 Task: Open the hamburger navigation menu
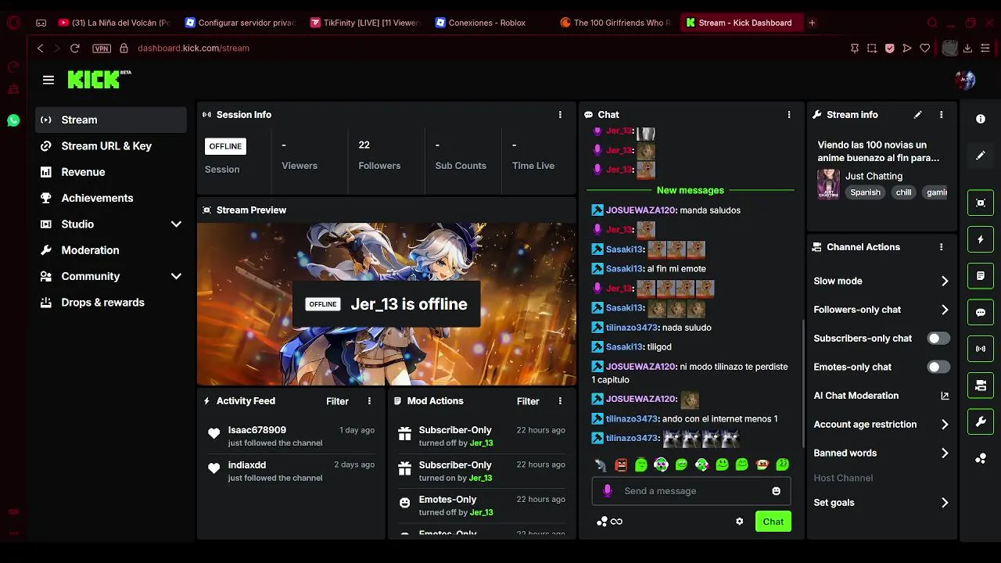pyautogui.click(x=48, y=80)
